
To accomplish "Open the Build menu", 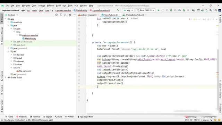I will (x=58, y=6).
